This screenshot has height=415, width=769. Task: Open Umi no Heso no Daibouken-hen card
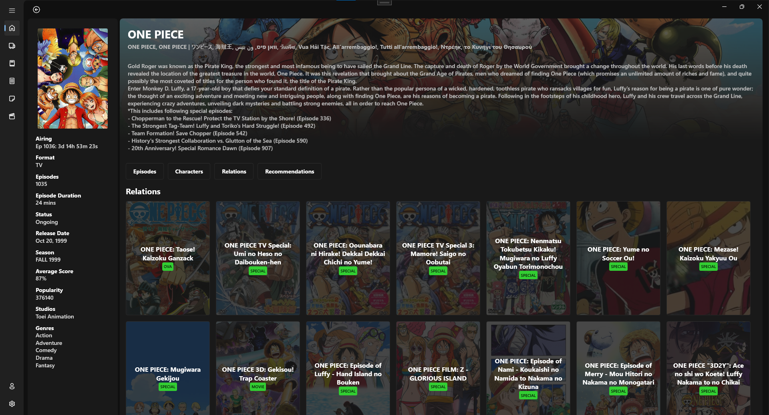point(258,258)
